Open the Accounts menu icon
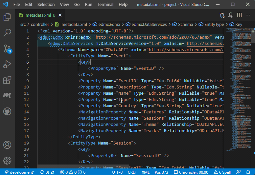 pos(7,145)
